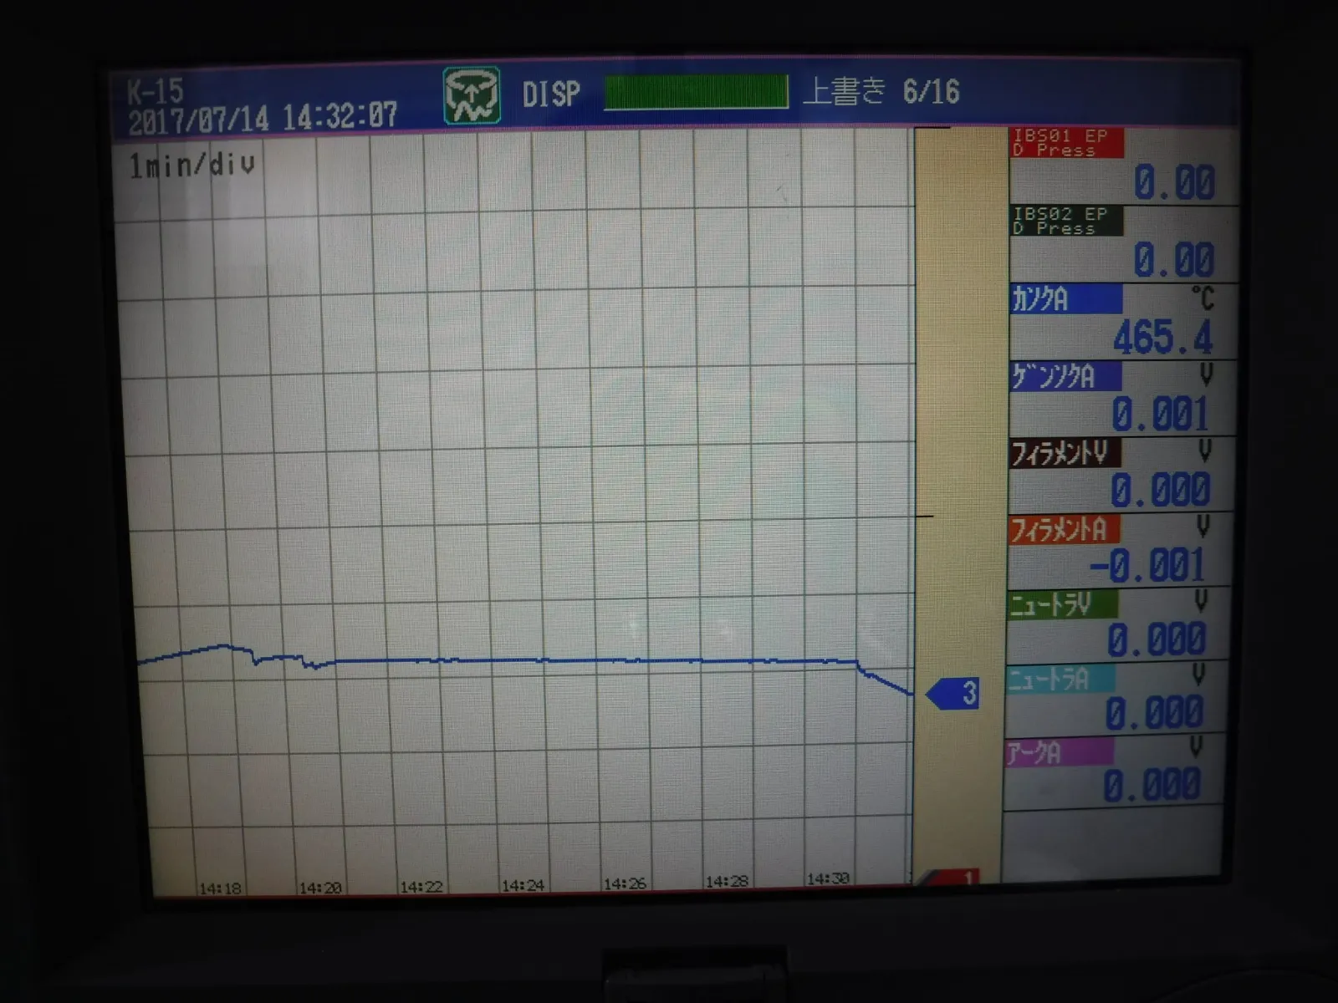Click the 14:18 time axis label

pyautogui.click(x=220, y=888)
